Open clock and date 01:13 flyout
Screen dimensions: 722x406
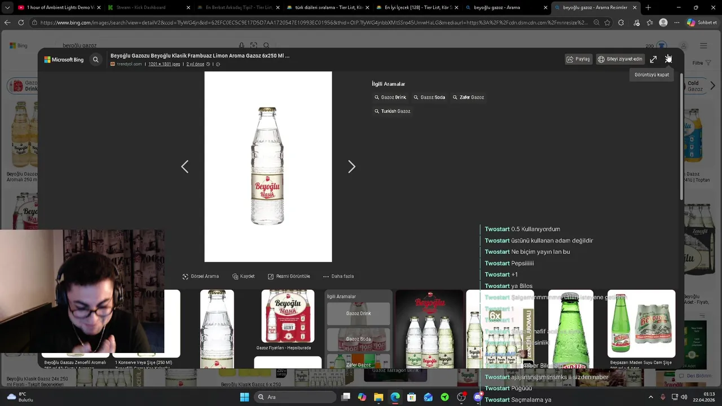click(x=705, y=397)
